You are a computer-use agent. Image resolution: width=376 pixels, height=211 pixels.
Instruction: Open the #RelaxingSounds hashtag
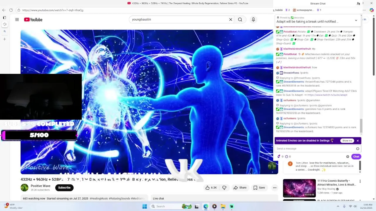[x=120, y=198]
